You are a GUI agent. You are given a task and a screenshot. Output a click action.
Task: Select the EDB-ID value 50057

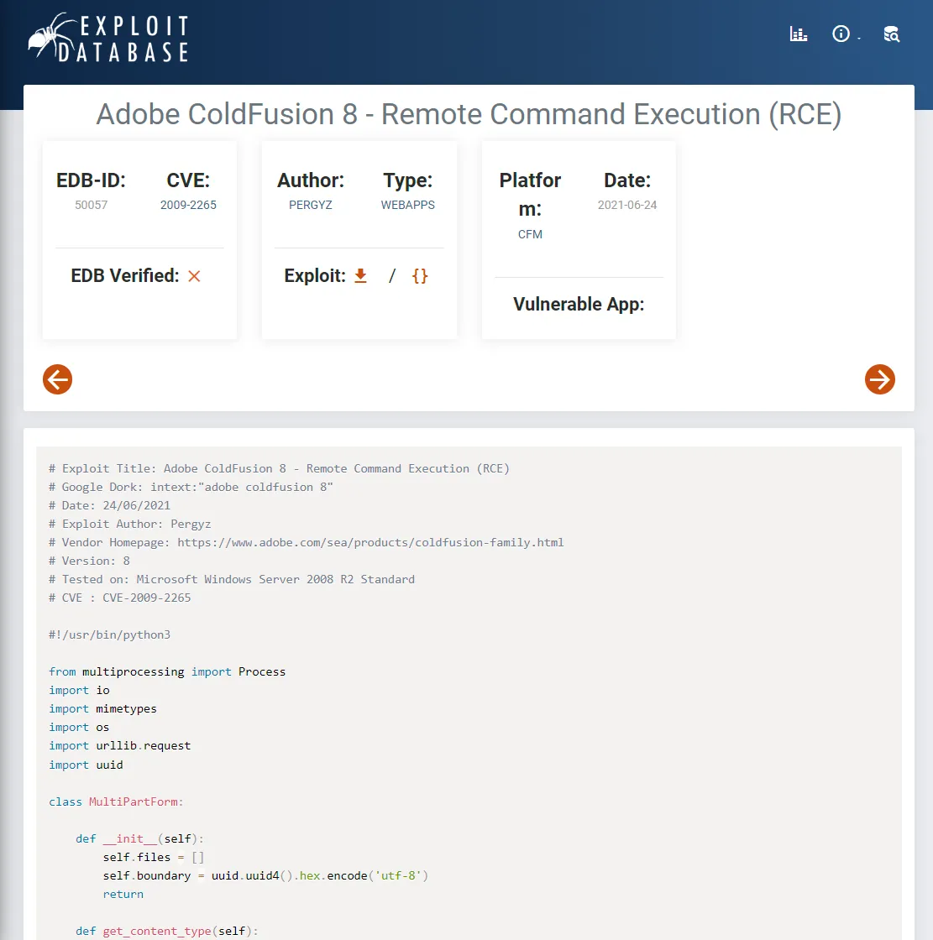92,205
